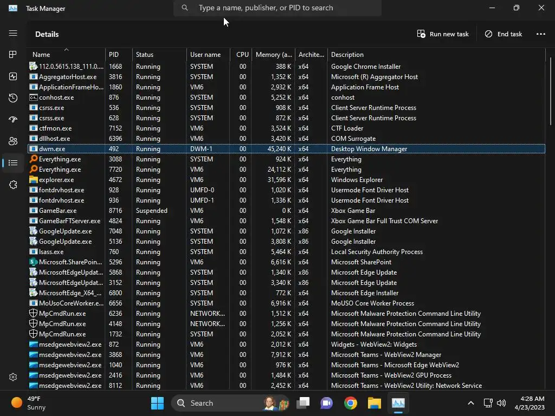The height and width of the screenshot is (416, 555).
Task: Click the explorer.exe folder icon
Action: [x=33, y=179]
